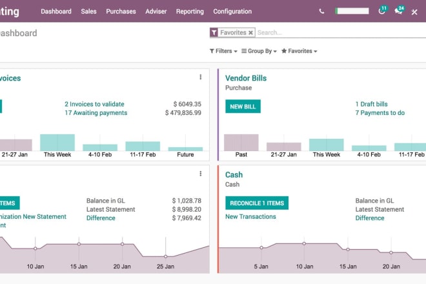Click Reconcile 1 Items button
This screenshot has width=426, height=284.
(257, 203)
